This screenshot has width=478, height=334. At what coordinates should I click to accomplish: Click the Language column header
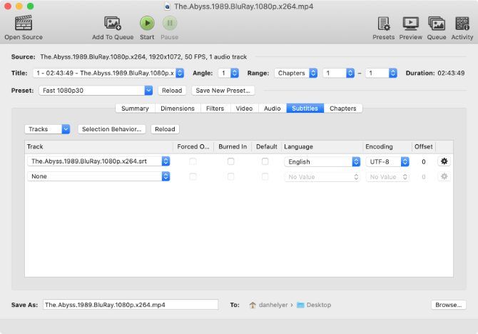point(322,147)
